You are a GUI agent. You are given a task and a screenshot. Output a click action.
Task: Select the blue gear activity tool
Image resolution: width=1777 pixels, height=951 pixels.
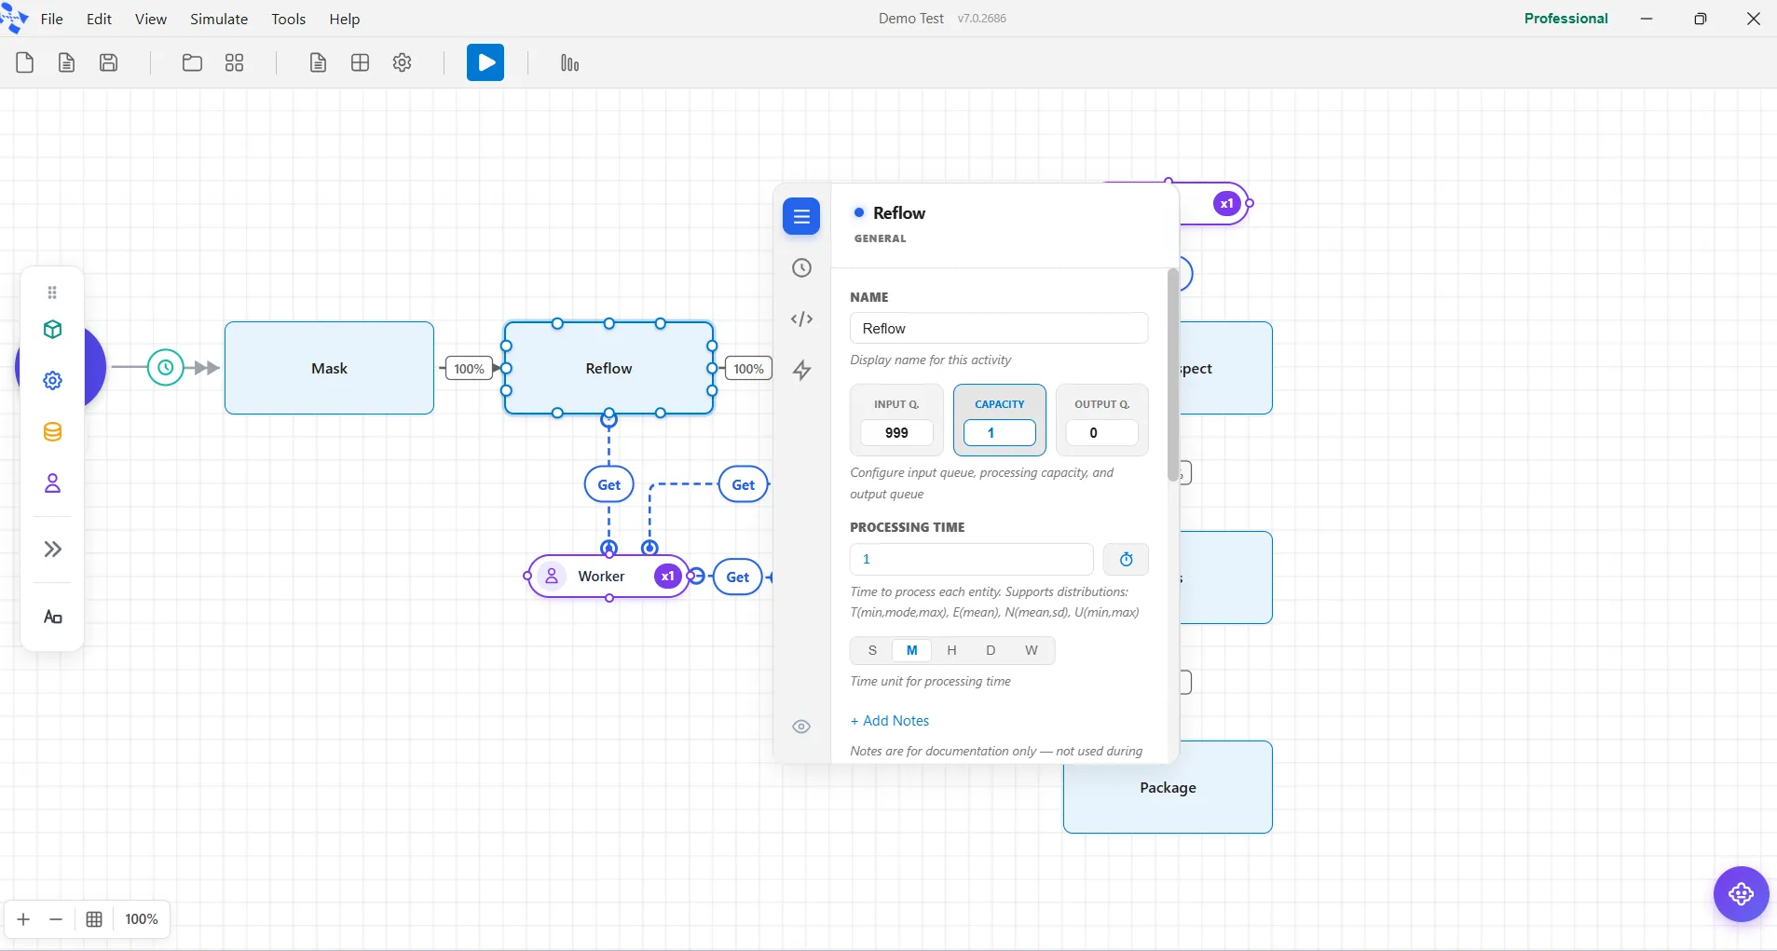(53, 380)
